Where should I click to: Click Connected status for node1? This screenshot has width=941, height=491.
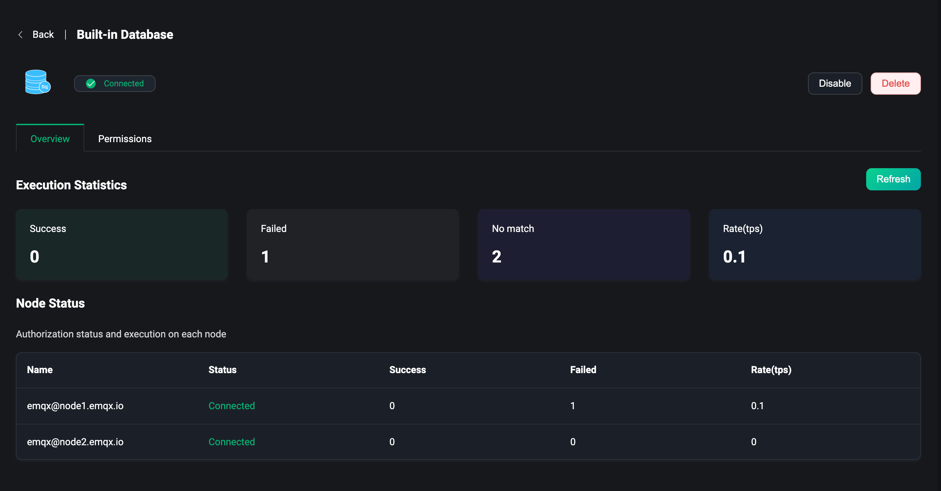pos(231,406)
